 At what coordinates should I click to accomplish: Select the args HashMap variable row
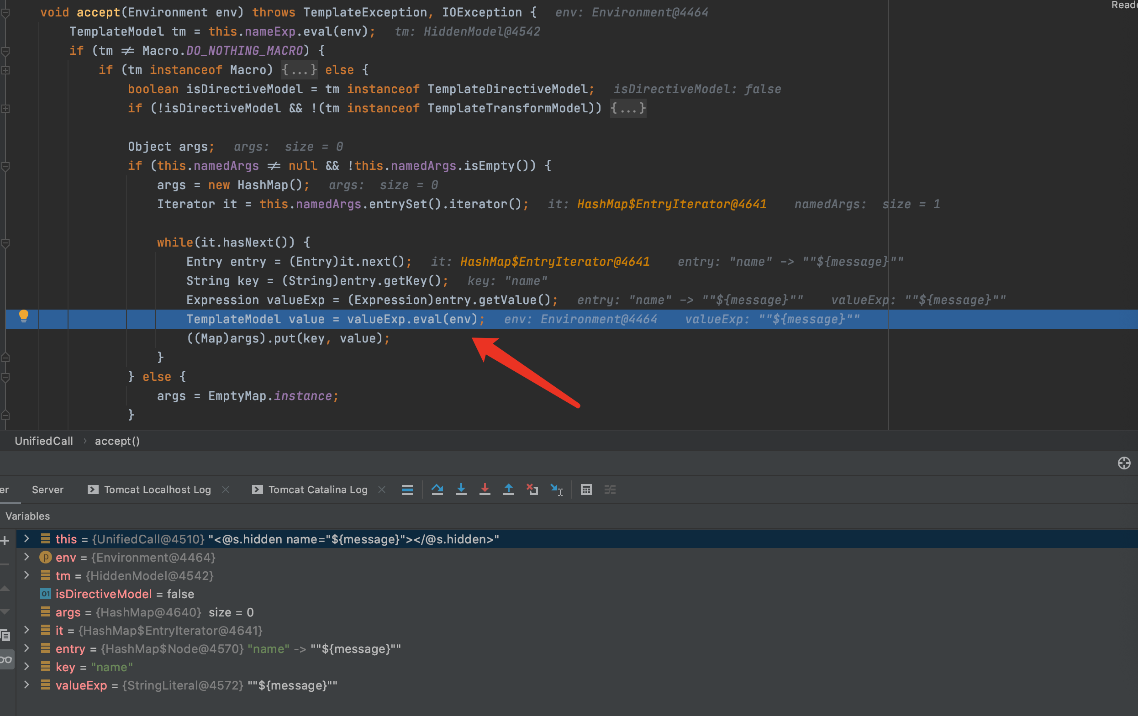click(x=577, y=612)
